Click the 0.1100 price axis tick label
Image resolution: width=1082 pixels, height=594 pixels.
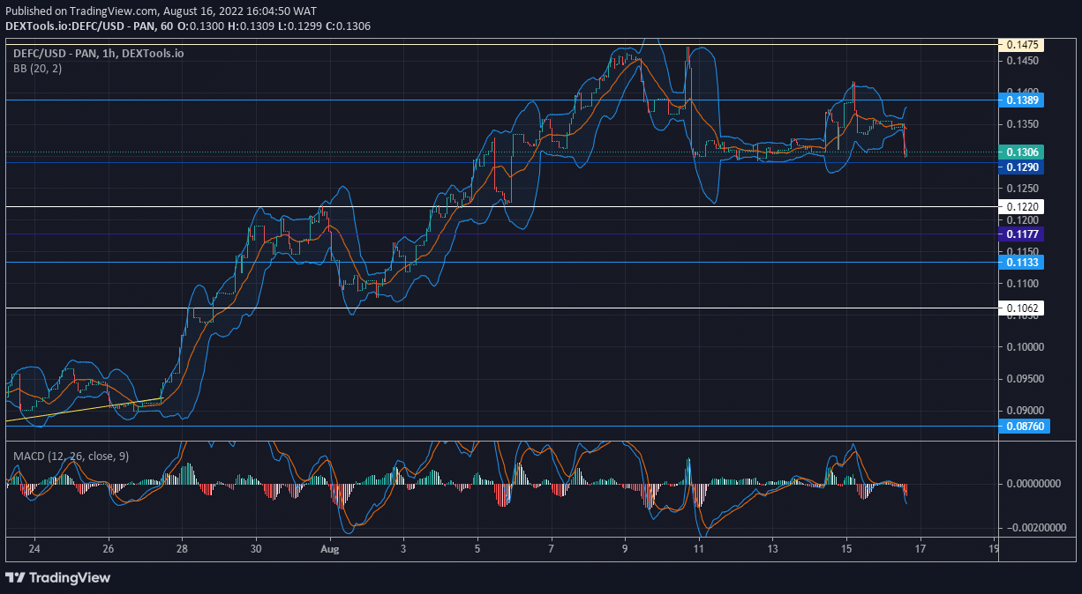tap(1022, 284)
